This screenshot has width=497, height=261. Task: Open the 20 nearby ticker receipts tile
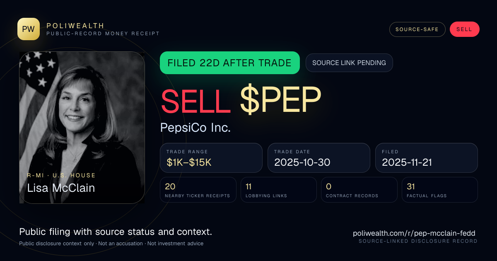pyautogui.click(x=198, y=190)
